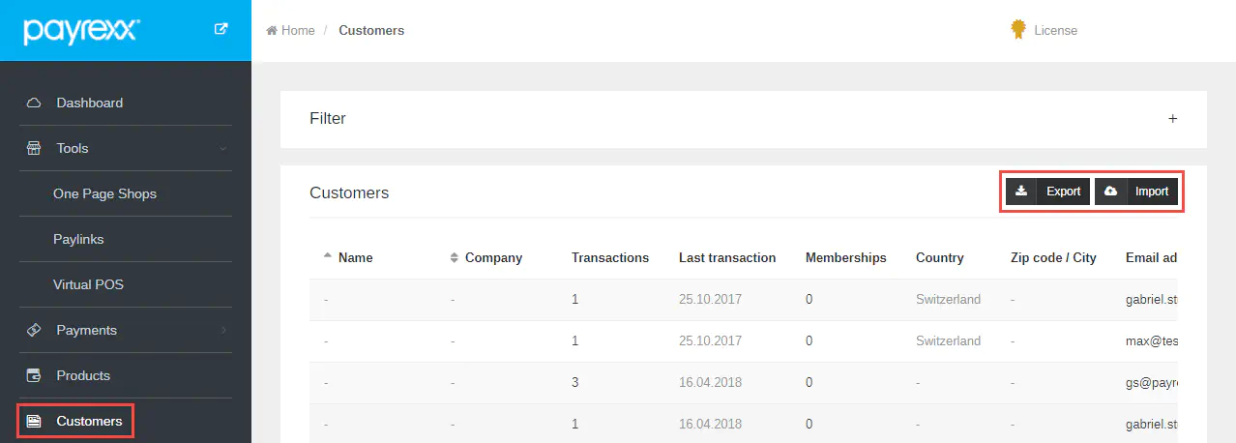Collapse the Tools submenu chevron
Screen dimensions: 1236x443
tap(223, 148)
